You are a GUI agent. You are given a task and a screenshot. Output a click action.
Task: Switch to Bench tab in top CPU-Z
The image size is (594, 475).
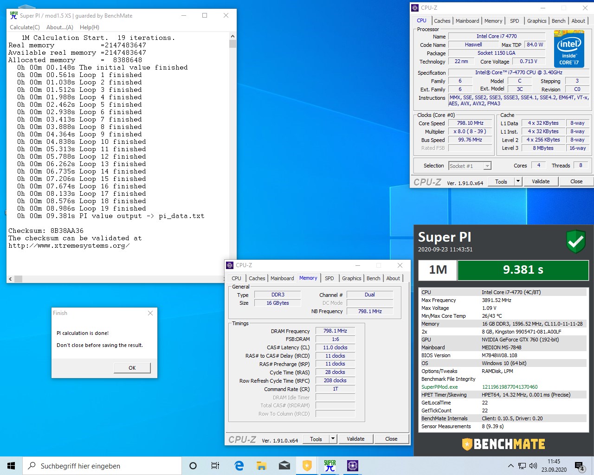[x=559, y=21]
